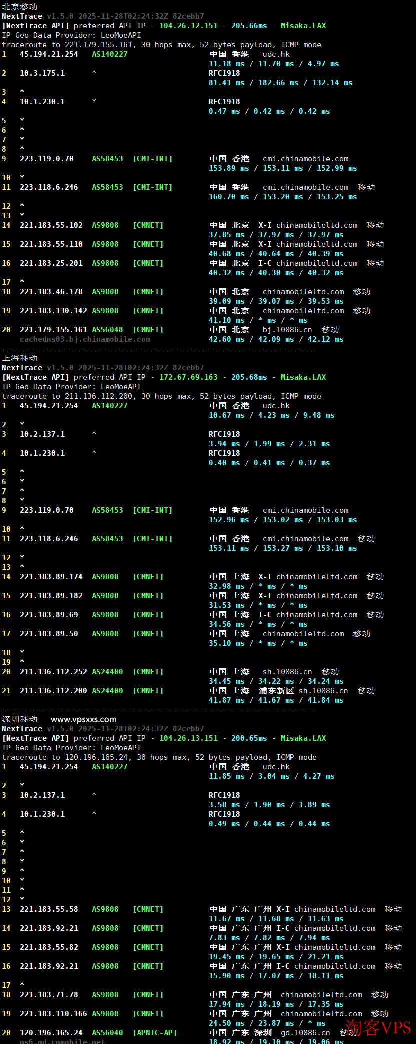Select the 上海移动 section heading
This screenshot has height=1044, width=416.
coord(20,358)
